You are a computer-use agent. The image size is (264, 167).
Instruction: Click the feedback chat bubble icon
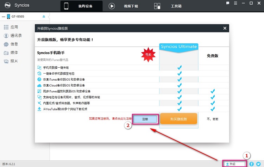[228, 3]
